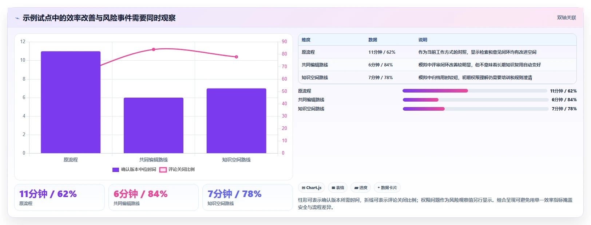This screenshot has height=225, width=591.
Task: Click the square icon inside the 表格 chip
Action: click(x=333, y=188)
